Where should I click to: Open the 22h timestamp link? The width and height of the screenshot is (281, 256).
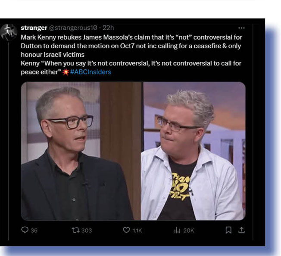[108, 28]
